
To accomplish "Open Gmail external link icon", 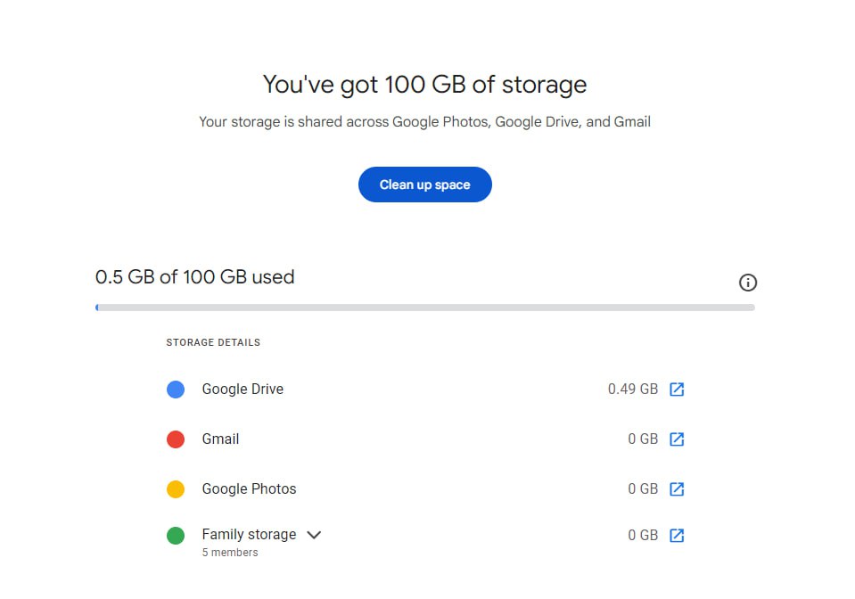I will point(677,439).
